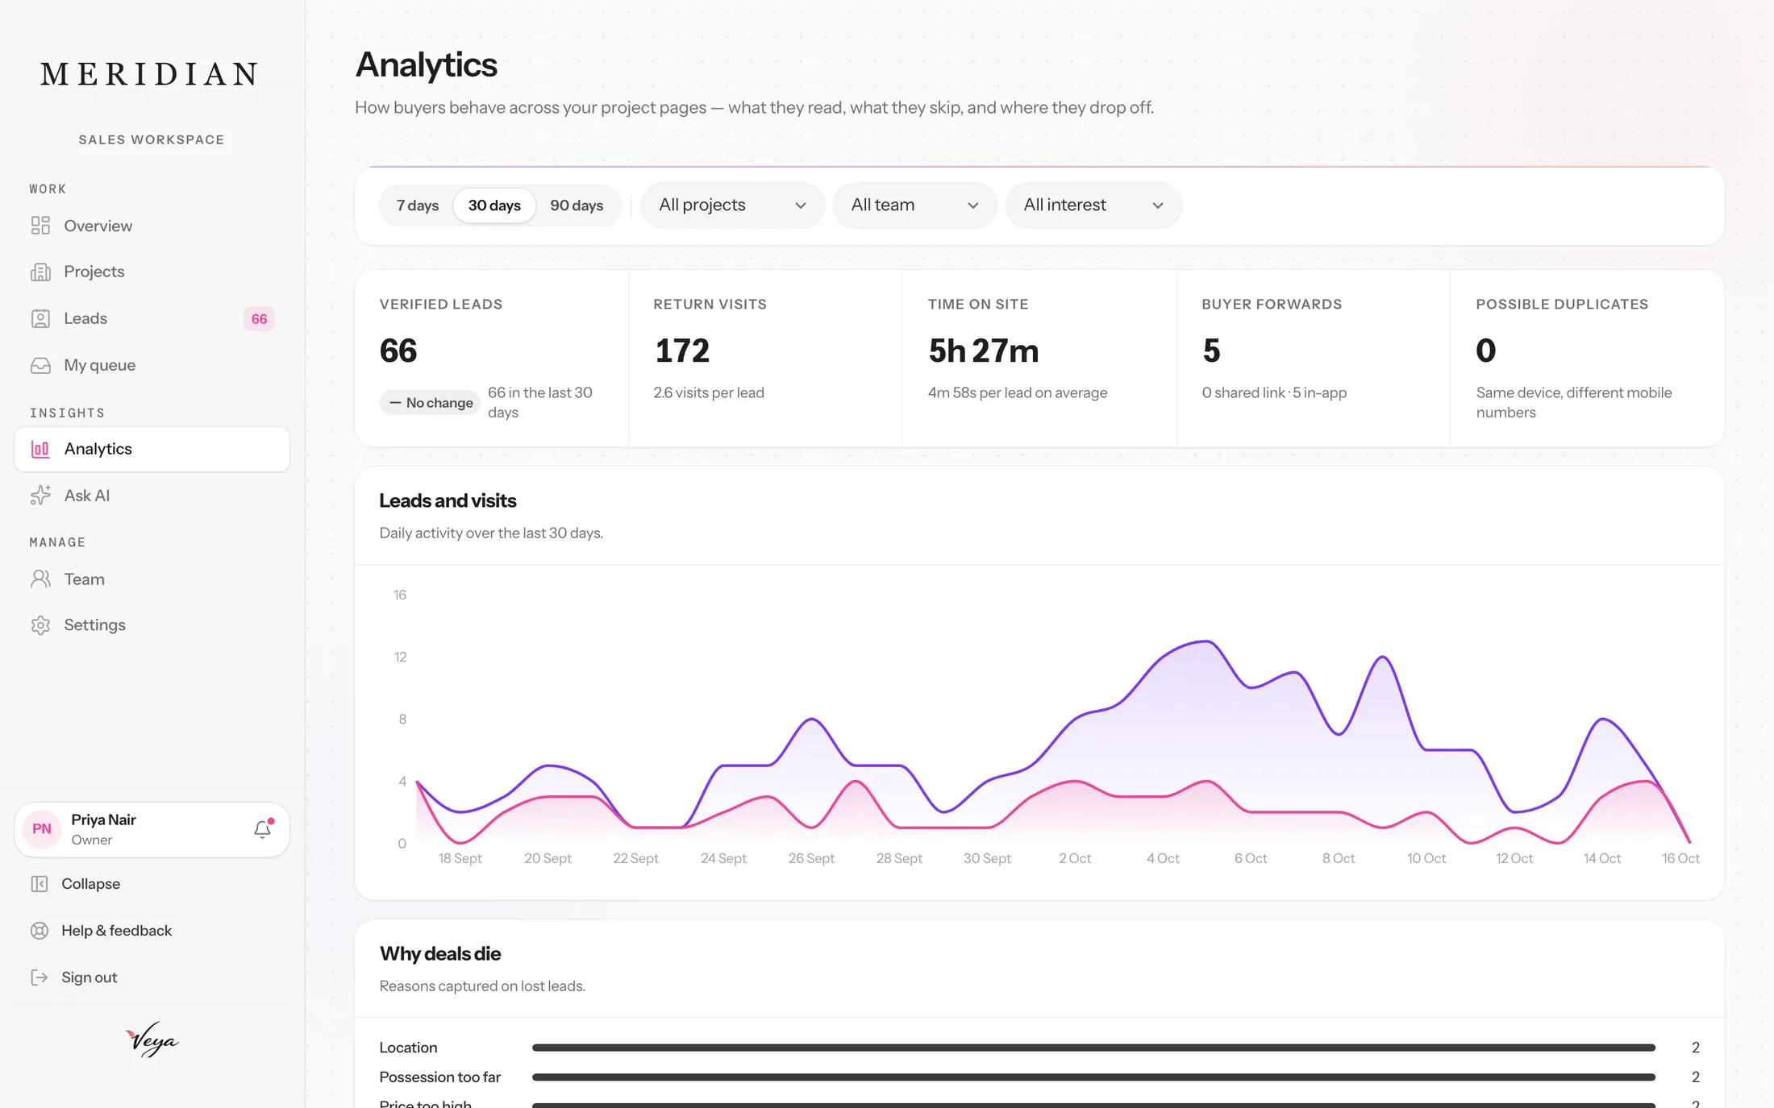
Task: Click the Settings gear icon
Action: tap(40, 625)
